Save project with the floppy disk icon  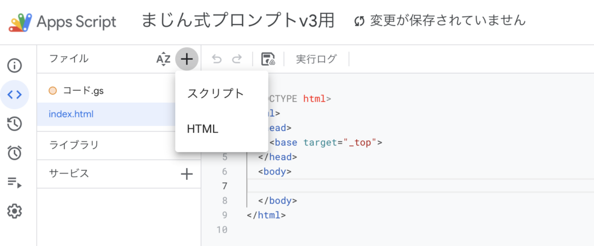(x=268, y=59)
